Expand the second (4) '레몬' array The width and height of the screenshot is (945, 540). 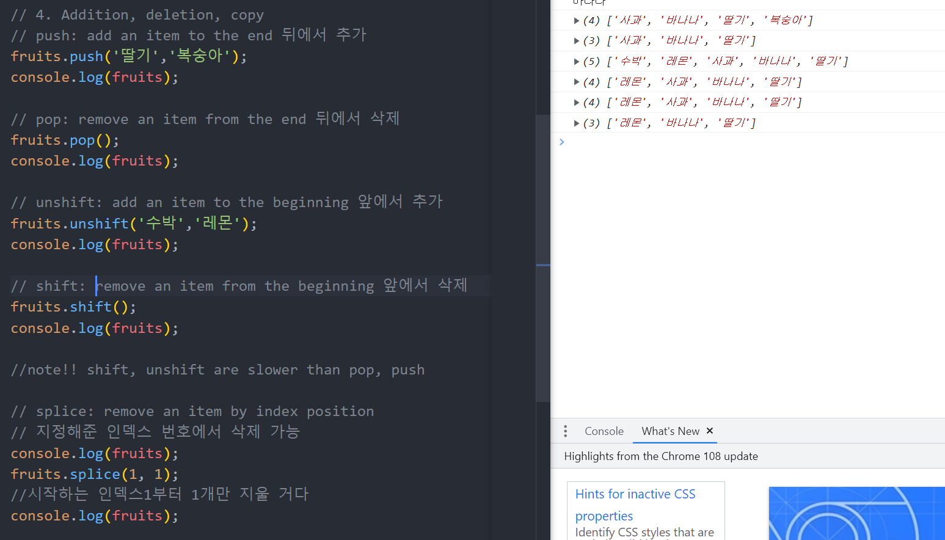click(576, 102)
